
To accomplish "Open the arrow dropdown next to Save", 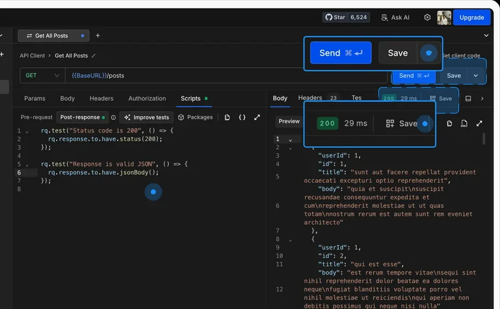I will [x=476, y=75].
